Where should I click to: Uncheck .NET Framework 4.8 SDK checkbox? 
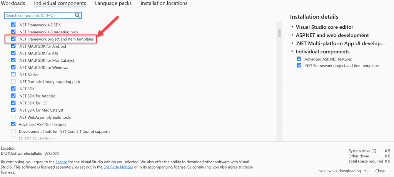(x=13, y=25)
